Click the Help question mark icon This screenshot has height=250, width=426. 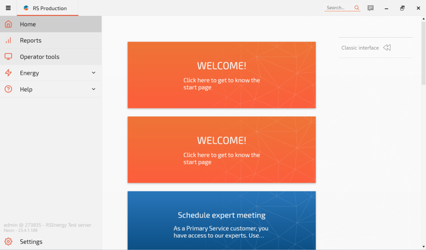(x=8, y=89)
